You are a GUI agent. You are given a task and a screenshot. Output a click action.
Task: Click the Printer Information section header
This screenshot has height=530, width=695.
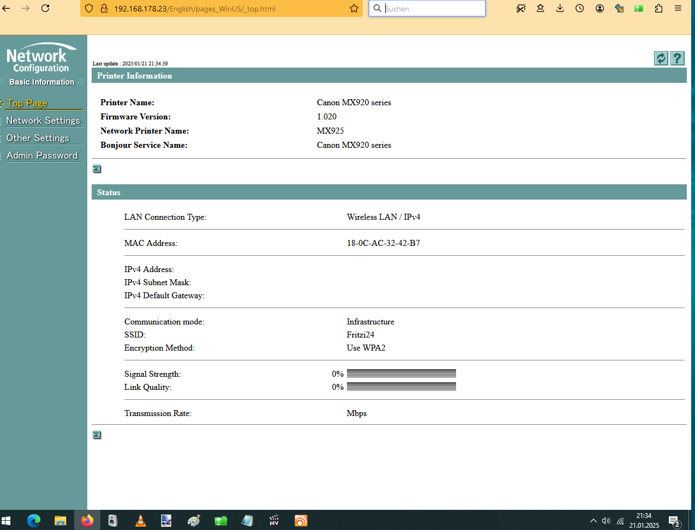[389, 76]
